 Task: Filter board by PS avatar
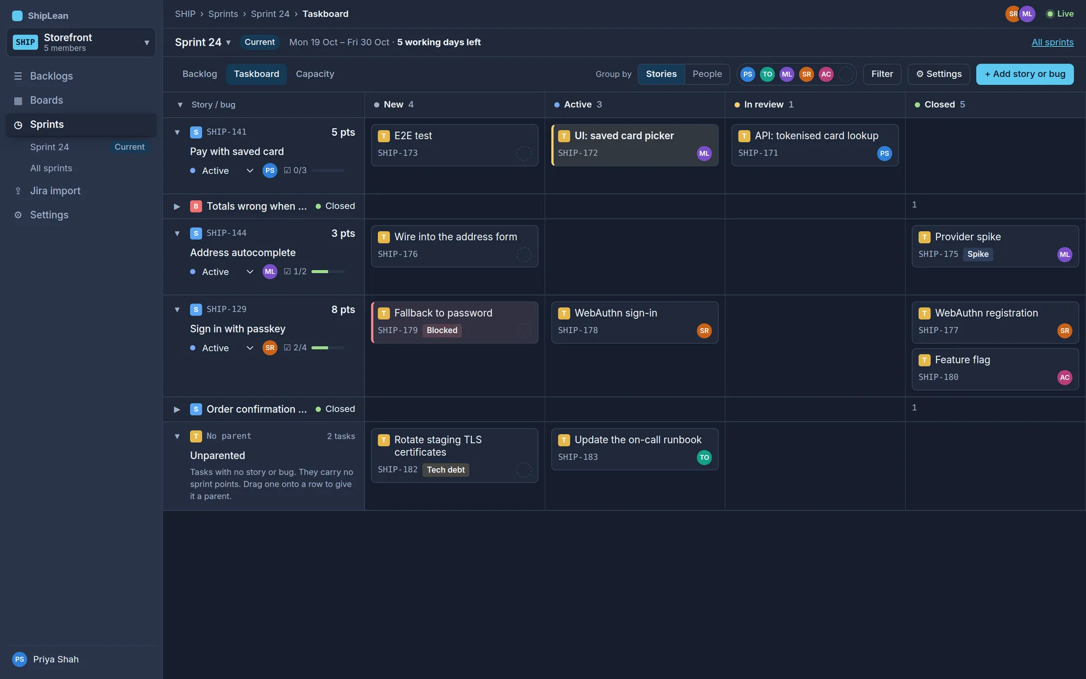point(748,74)
